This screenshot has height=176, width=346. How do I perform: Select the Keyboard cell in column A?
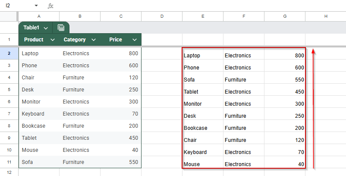[39, 114]
